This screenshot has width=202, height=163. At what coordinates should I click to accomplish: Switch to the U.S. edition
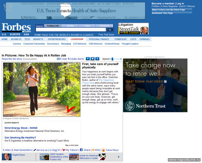[4, 35]
